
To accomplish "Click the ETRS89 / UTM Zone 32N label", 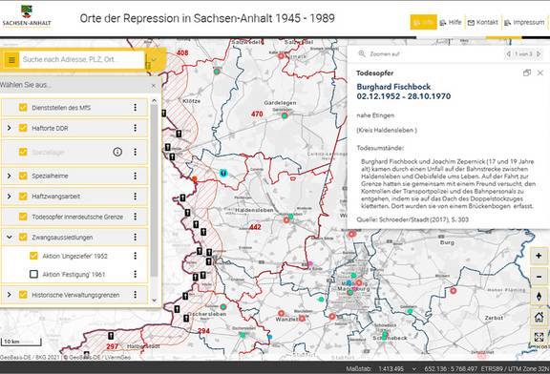I will click(x=515, y=368).
